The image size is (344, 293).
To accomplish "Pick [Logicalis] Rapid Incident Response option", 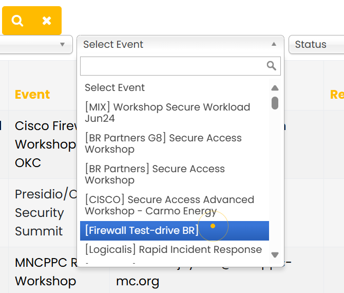I will pos(173,249).
